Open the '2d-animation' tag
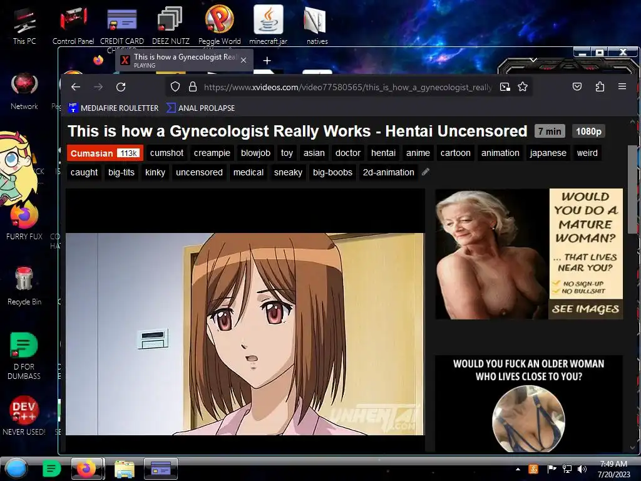 click(x=388, y=172)
